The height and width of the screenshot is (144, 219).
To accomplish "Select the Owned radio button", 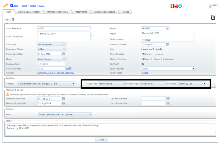I will (143, 54).
